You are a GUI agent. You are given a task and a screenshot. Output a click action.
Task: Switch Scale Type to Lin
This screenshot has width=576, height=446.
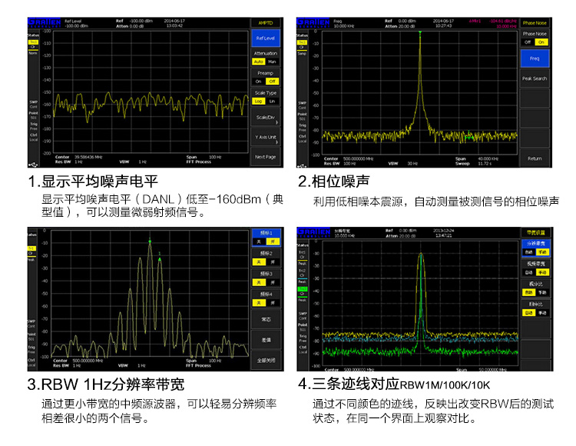tap(272, 101)
